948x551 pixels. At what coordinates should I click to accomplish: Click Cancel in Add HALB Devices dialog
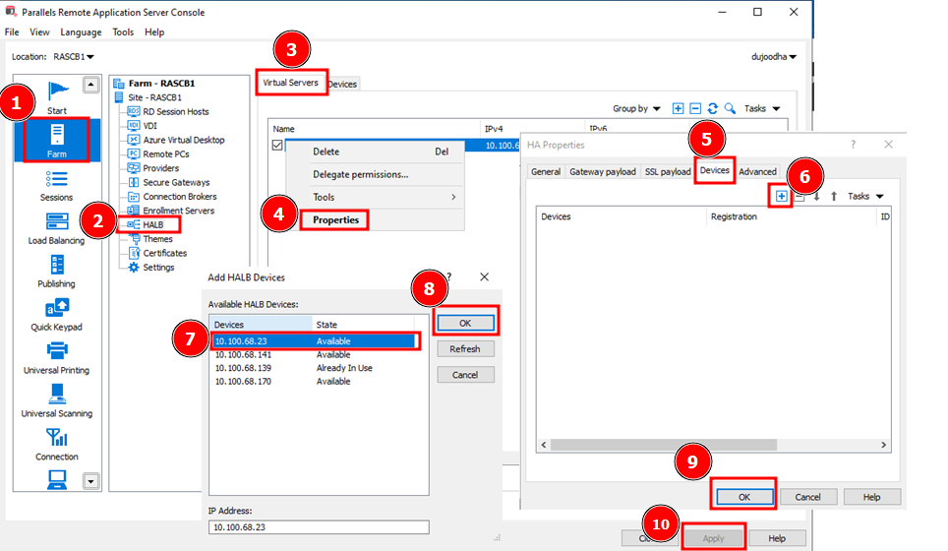[465, 375]
